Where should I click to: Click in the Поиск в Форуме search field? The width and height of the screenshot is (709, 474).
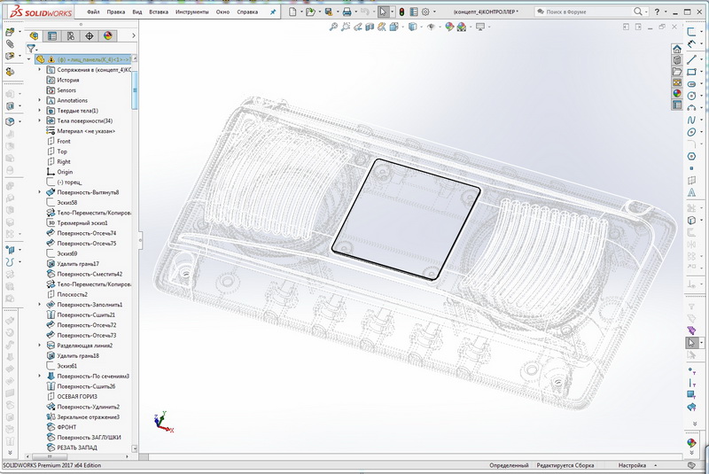pyautogui.click(x=583, y=12)
